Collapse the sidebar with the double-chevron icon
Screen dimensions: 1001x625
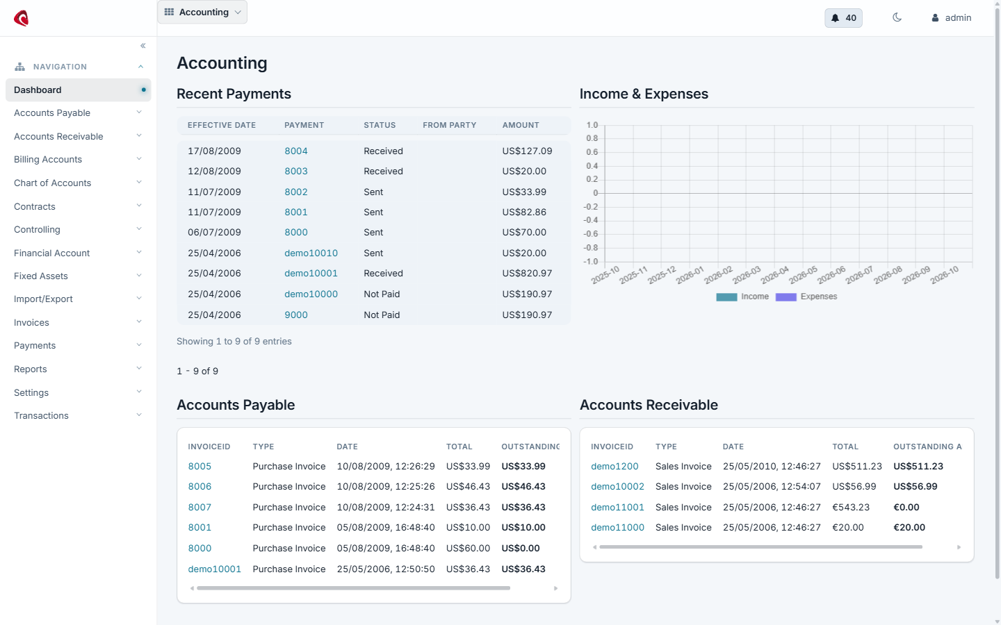tap(143, 46)
